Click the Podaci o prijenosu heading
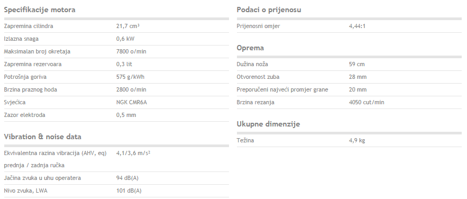Screen dimensions: 467x199 click(269, 10)
